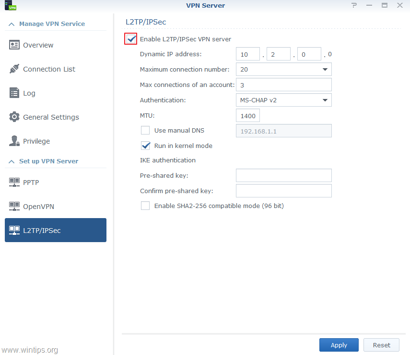Viewport: 410px width, 355px height.
Task: Click the Connection List plug icon
Action: [14, 69]
